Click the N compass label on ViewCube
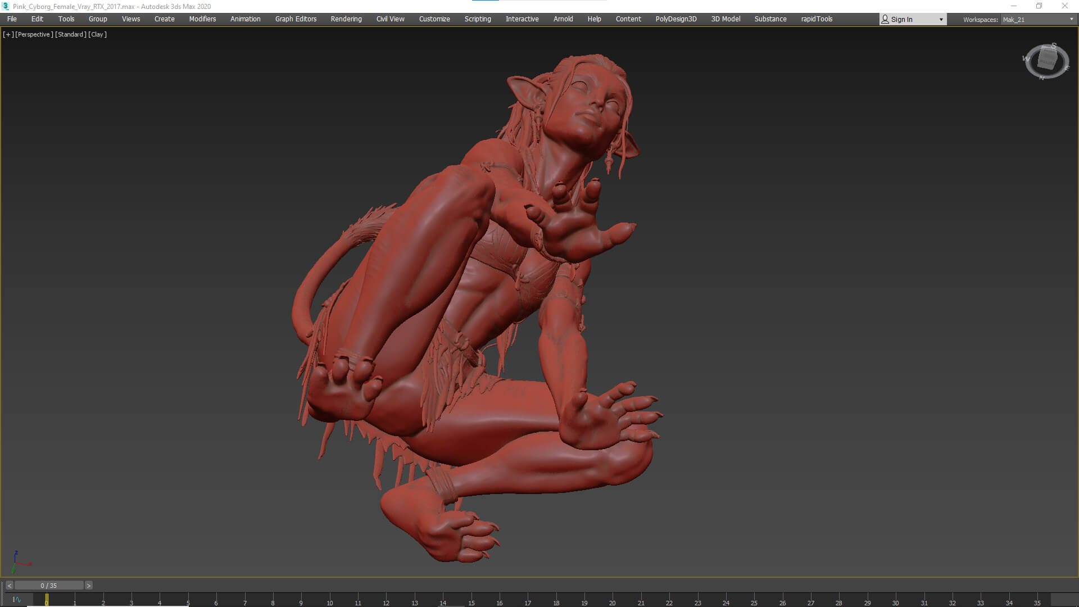 click(1041, 78)
